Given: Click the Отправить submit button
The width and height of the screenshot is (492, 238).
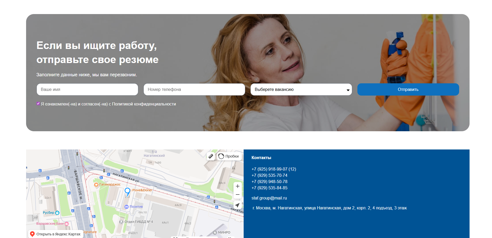Looking at the screenshot, I should [408, 90].
